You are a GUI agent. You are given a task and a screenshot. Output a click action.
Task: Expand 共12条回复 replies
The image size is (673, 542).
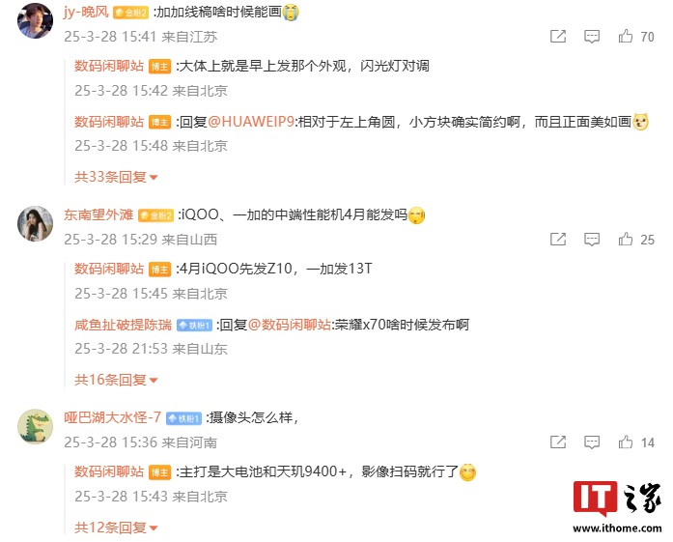coord(116,528)
